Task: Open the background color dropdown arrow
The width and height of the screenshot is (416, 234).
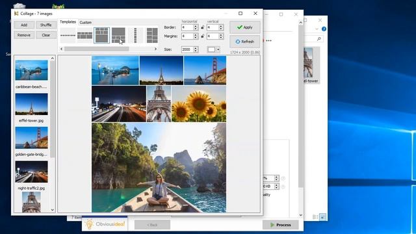Action: click(x=218, y=49)
